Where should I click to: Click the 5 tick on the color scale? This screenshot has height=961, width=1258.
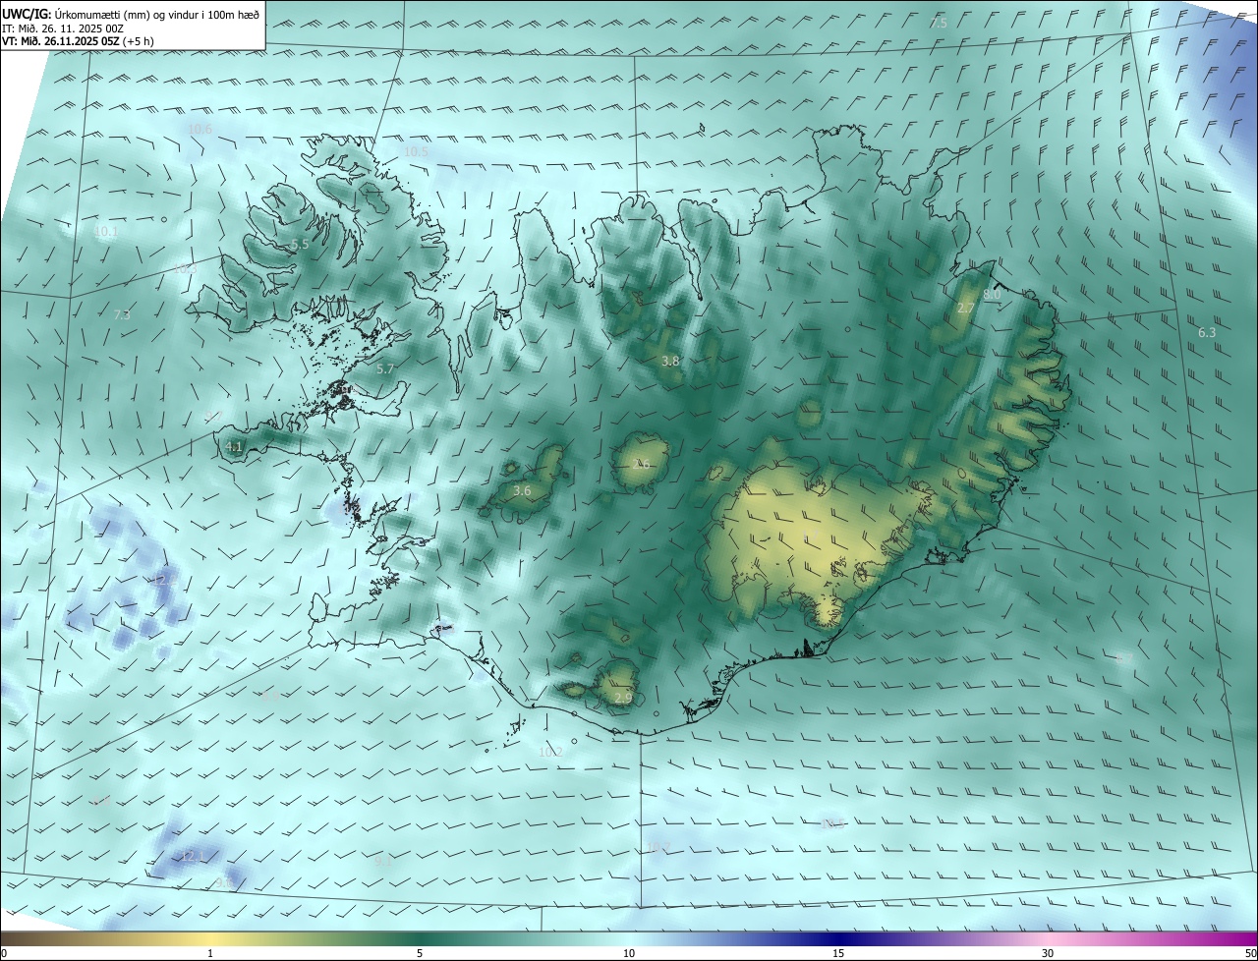click(x=420, y=953)
